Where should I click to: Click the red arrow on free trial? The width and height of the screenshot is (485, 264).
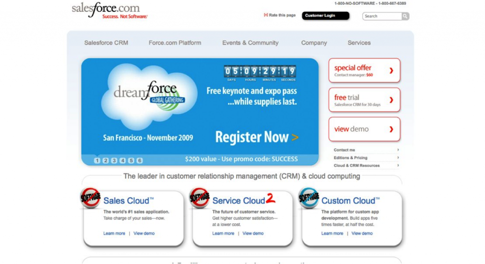click(x=391, y=100)
